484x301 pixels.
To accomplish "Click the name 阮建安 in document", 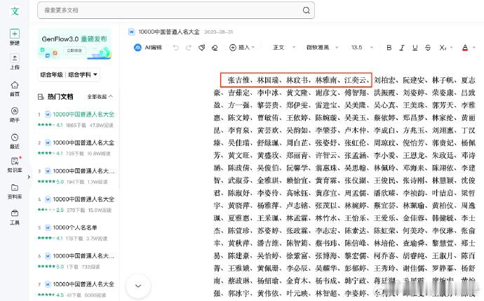I will (414, 80).
